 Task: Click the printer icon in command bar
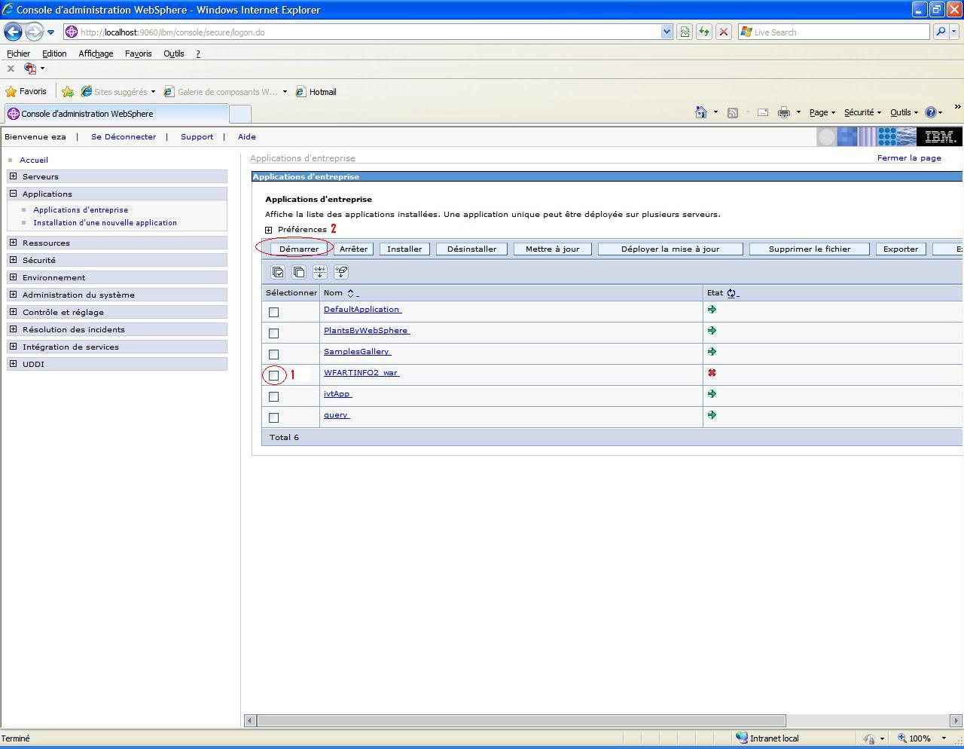point(784,112)
